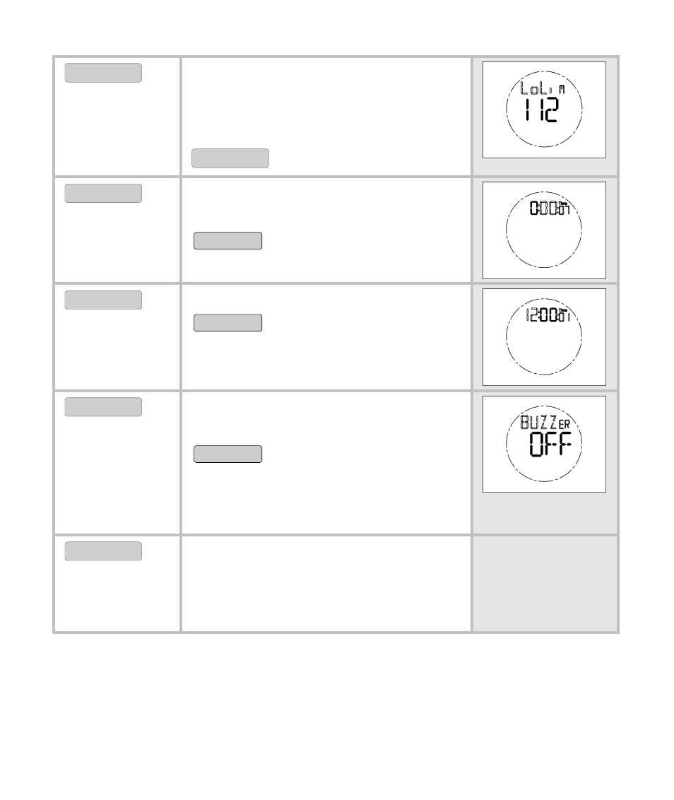Click the gray label button in the LoLim row's first column
The image size is (674, 800).
point(103,73)
